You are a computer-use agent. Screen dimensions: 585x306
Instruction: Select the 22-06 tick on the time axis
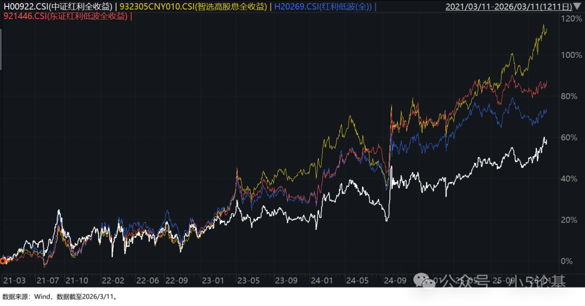point(147,281)
